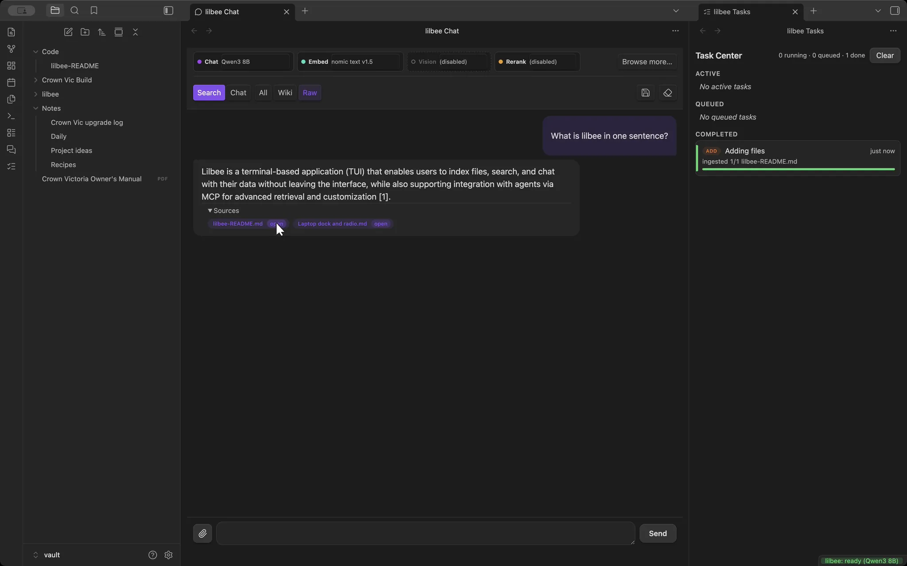The image size is (907, 566).
Task: Open templates copy icon in ribbon
Action: click(12, 99)
